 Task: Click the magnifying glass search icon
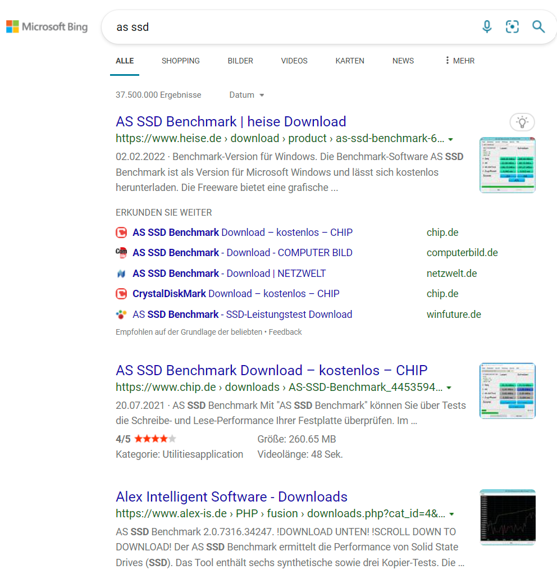pos(538,27)
